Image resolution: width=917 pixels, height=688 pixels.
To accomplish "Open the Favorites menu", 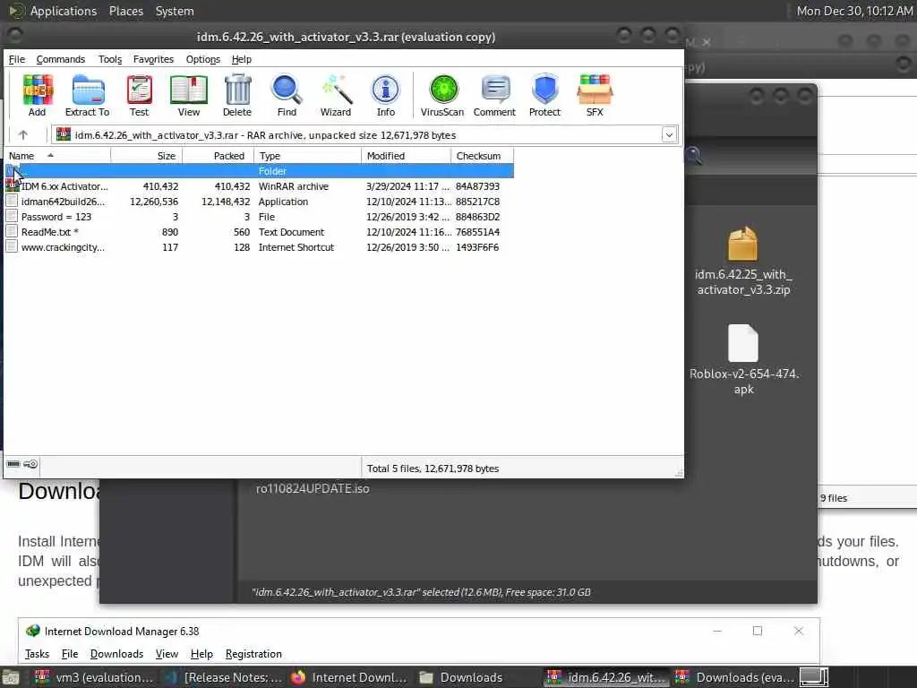I will (153, 59).
